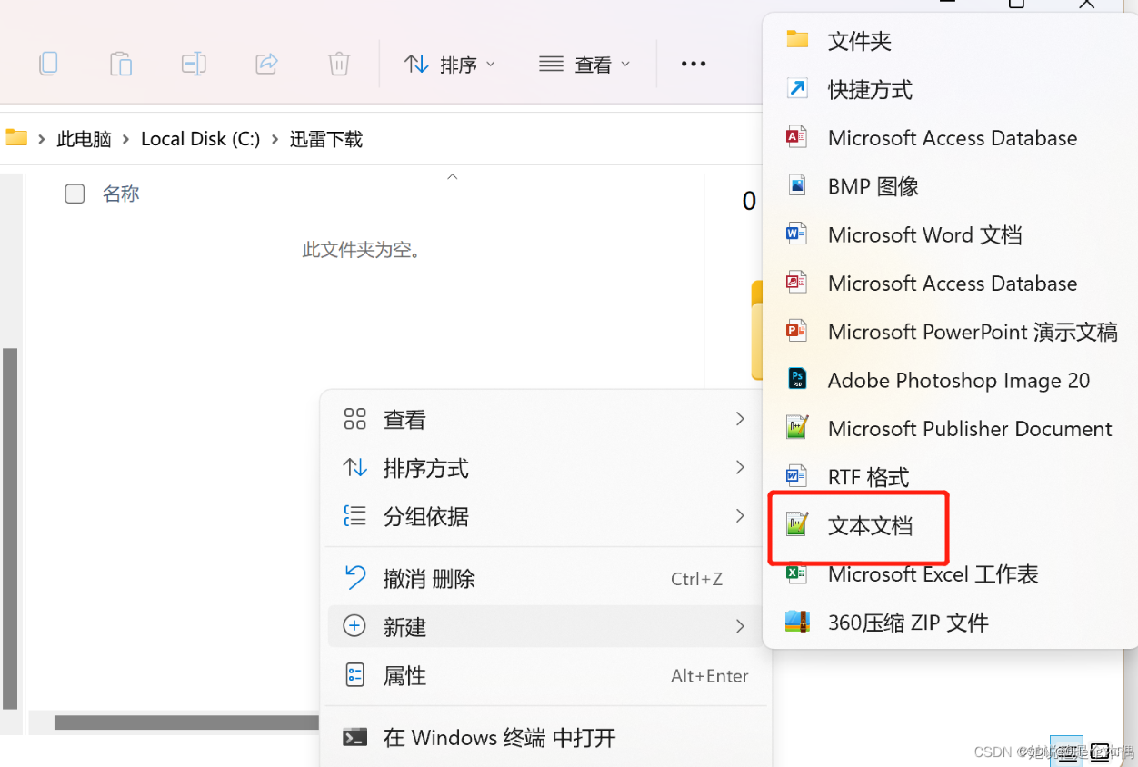
Task: Open the three-dot more options menu
Action: click(694, 64)
